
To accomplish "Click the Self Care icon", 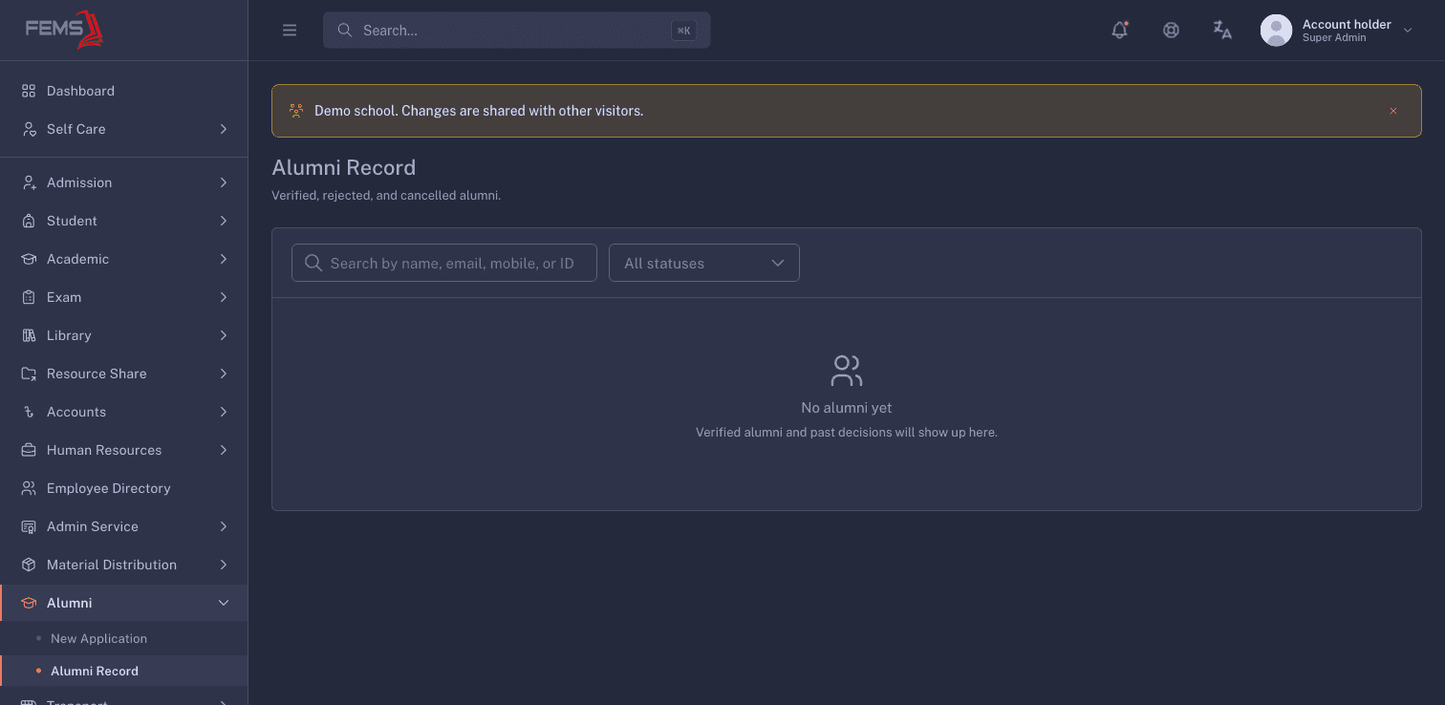I will [29, 129].
